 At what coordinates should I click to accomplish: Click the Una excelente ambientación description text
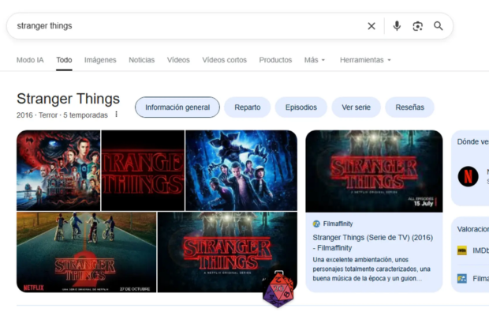[x=371, y=269]
